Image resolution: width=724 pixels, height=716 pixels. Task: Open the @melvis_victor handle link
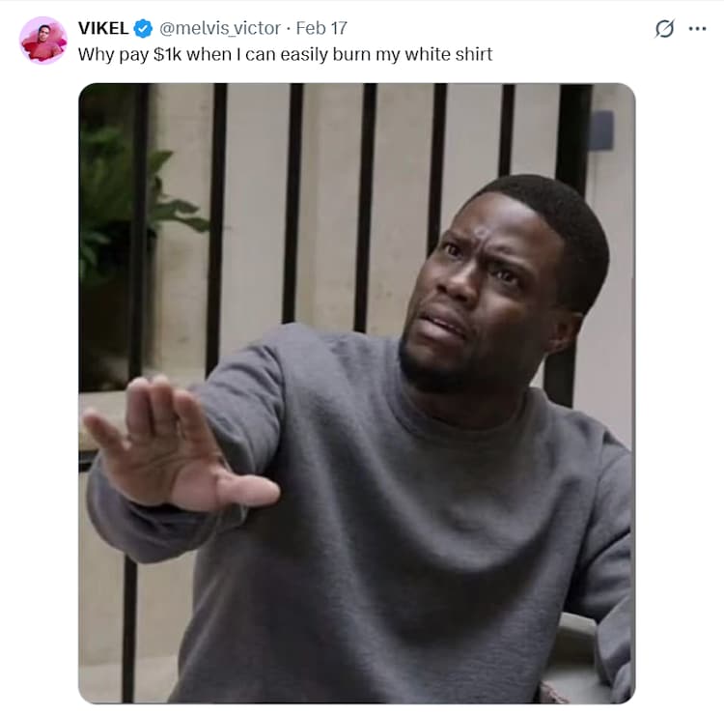tap(220, 29)
